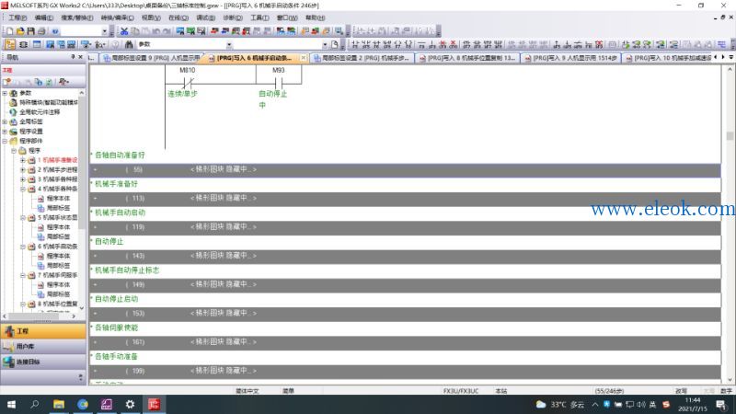Collapse the 程序部件 tree node
This screenshot has height=414, width=736.
pos(5,141)
